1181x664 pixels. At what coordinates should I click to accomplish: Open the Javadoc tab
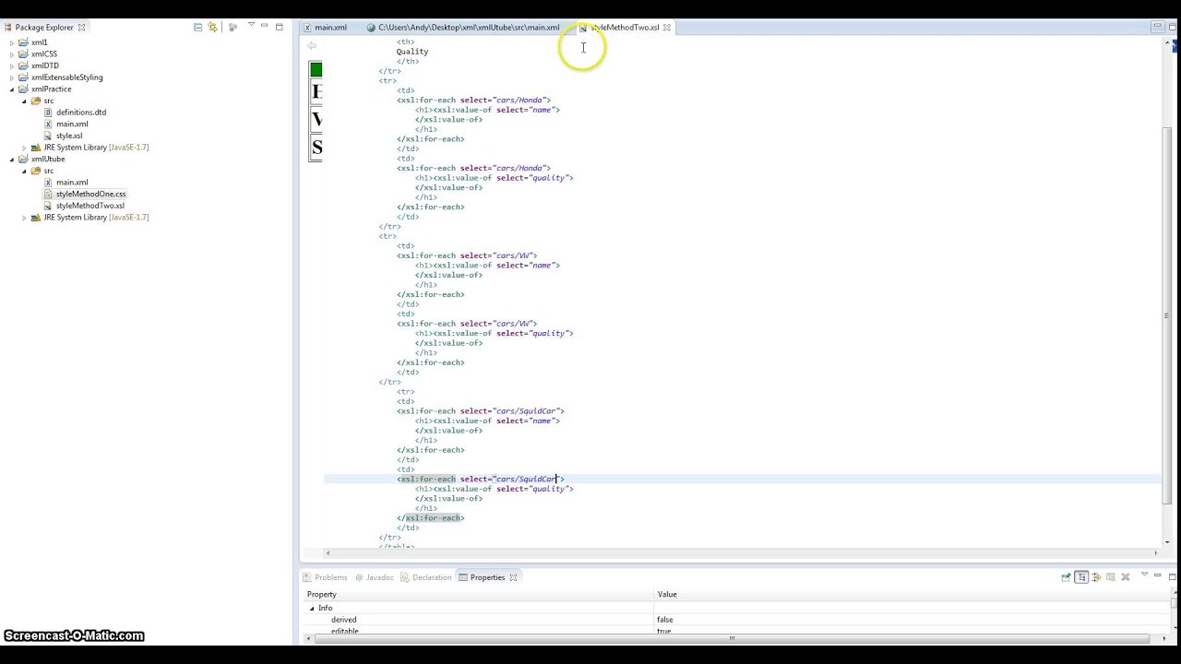(x=375, y=577)
